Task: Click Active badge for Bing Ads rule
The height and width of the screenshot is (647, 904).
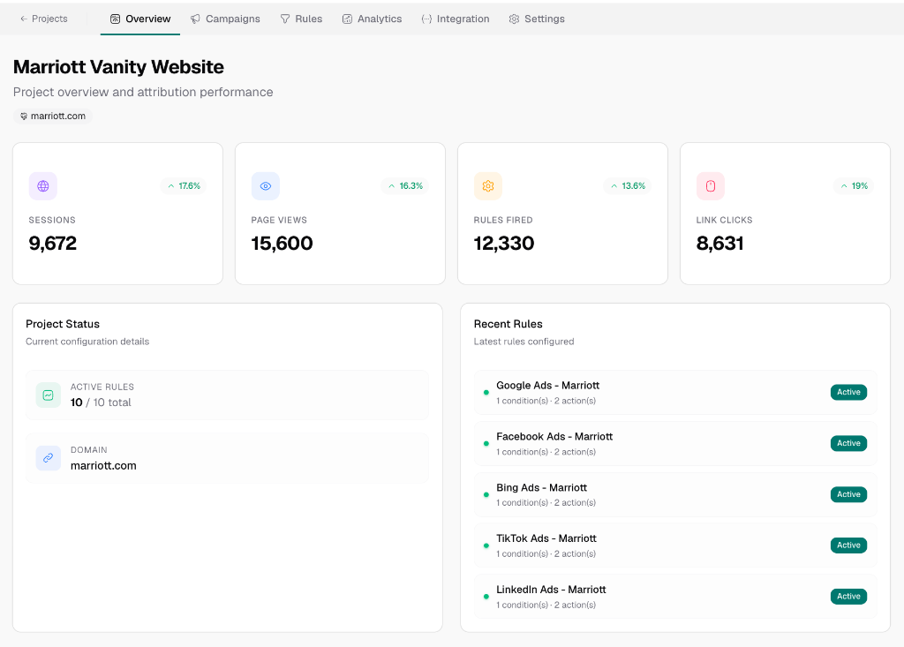Action: (848, 494)
